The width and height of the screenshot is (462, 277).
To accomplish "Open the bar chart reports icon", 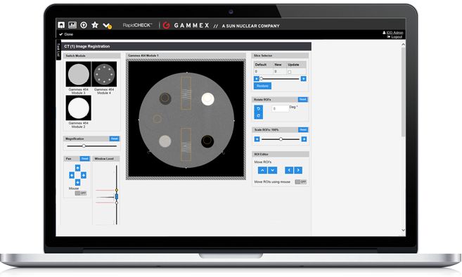I will pos(72,25).
